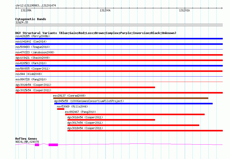Click the 12q24.33 band label
The image size is (230, 159).
click(22, 22)
